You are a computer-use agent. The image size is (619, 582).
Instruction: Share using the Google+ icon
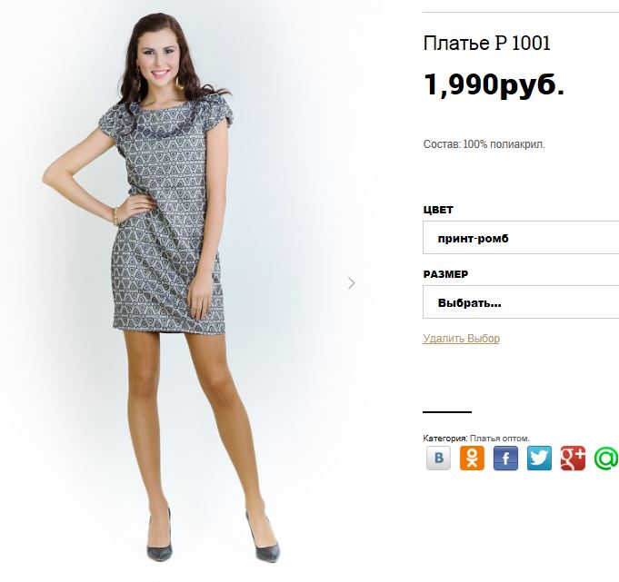(x=573, y=459)
